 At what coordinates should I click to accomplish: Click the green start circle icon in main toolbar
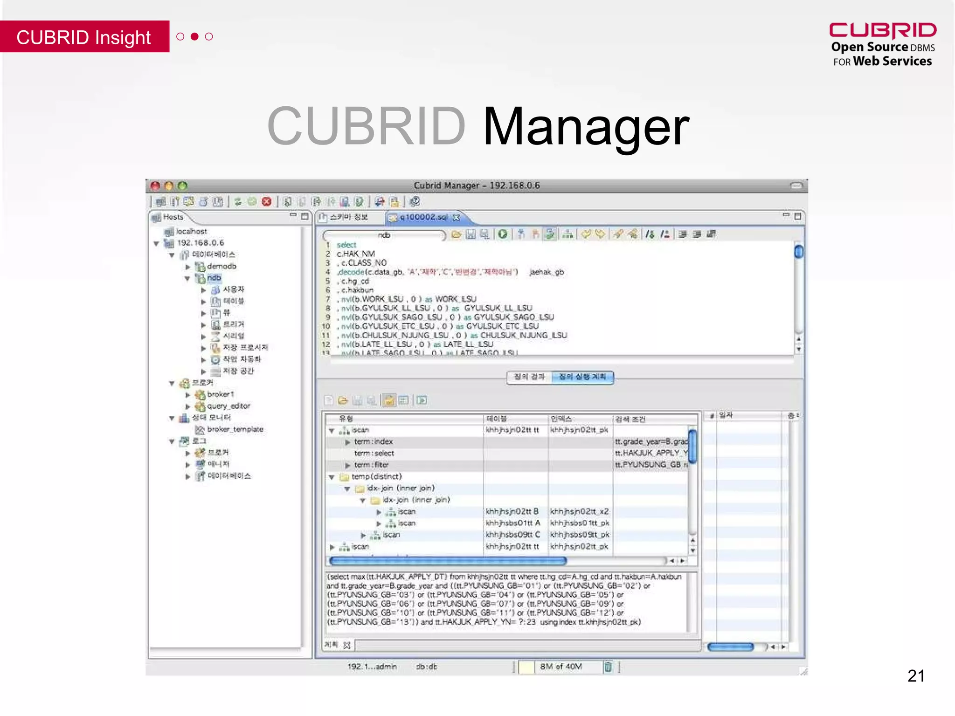252,202
